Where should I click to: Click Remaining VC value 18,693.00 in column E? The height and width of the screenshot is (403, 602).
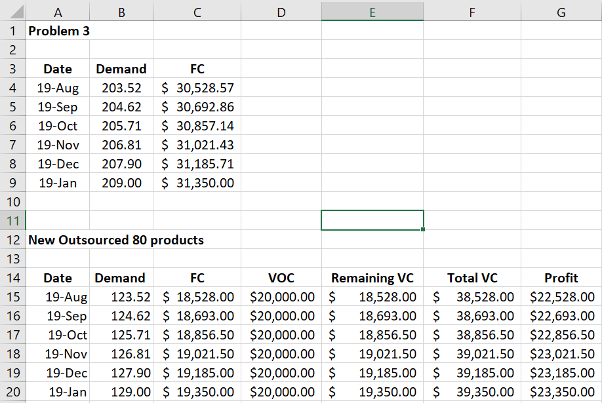point(372,315)
